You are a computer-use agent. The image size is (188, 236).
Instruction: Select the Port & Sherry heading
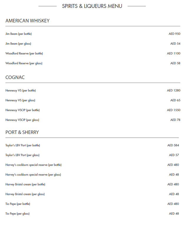pyautogui.click(x=22, y=132)
